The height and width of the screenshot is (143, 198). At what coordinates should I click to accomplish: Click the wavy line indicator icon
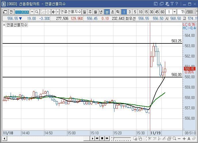[x=155, y=139]
